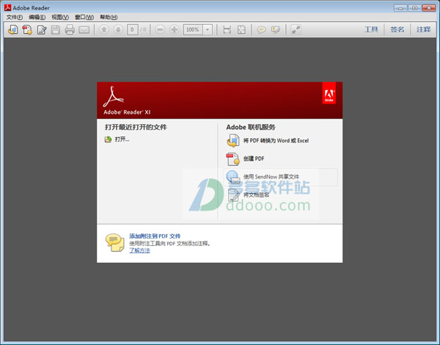
Task: Click the 了解方法 hyperlink
Action: (x=139, y=250)
